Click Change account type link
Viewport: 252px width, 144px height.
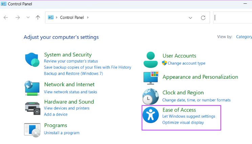(186, 63)
